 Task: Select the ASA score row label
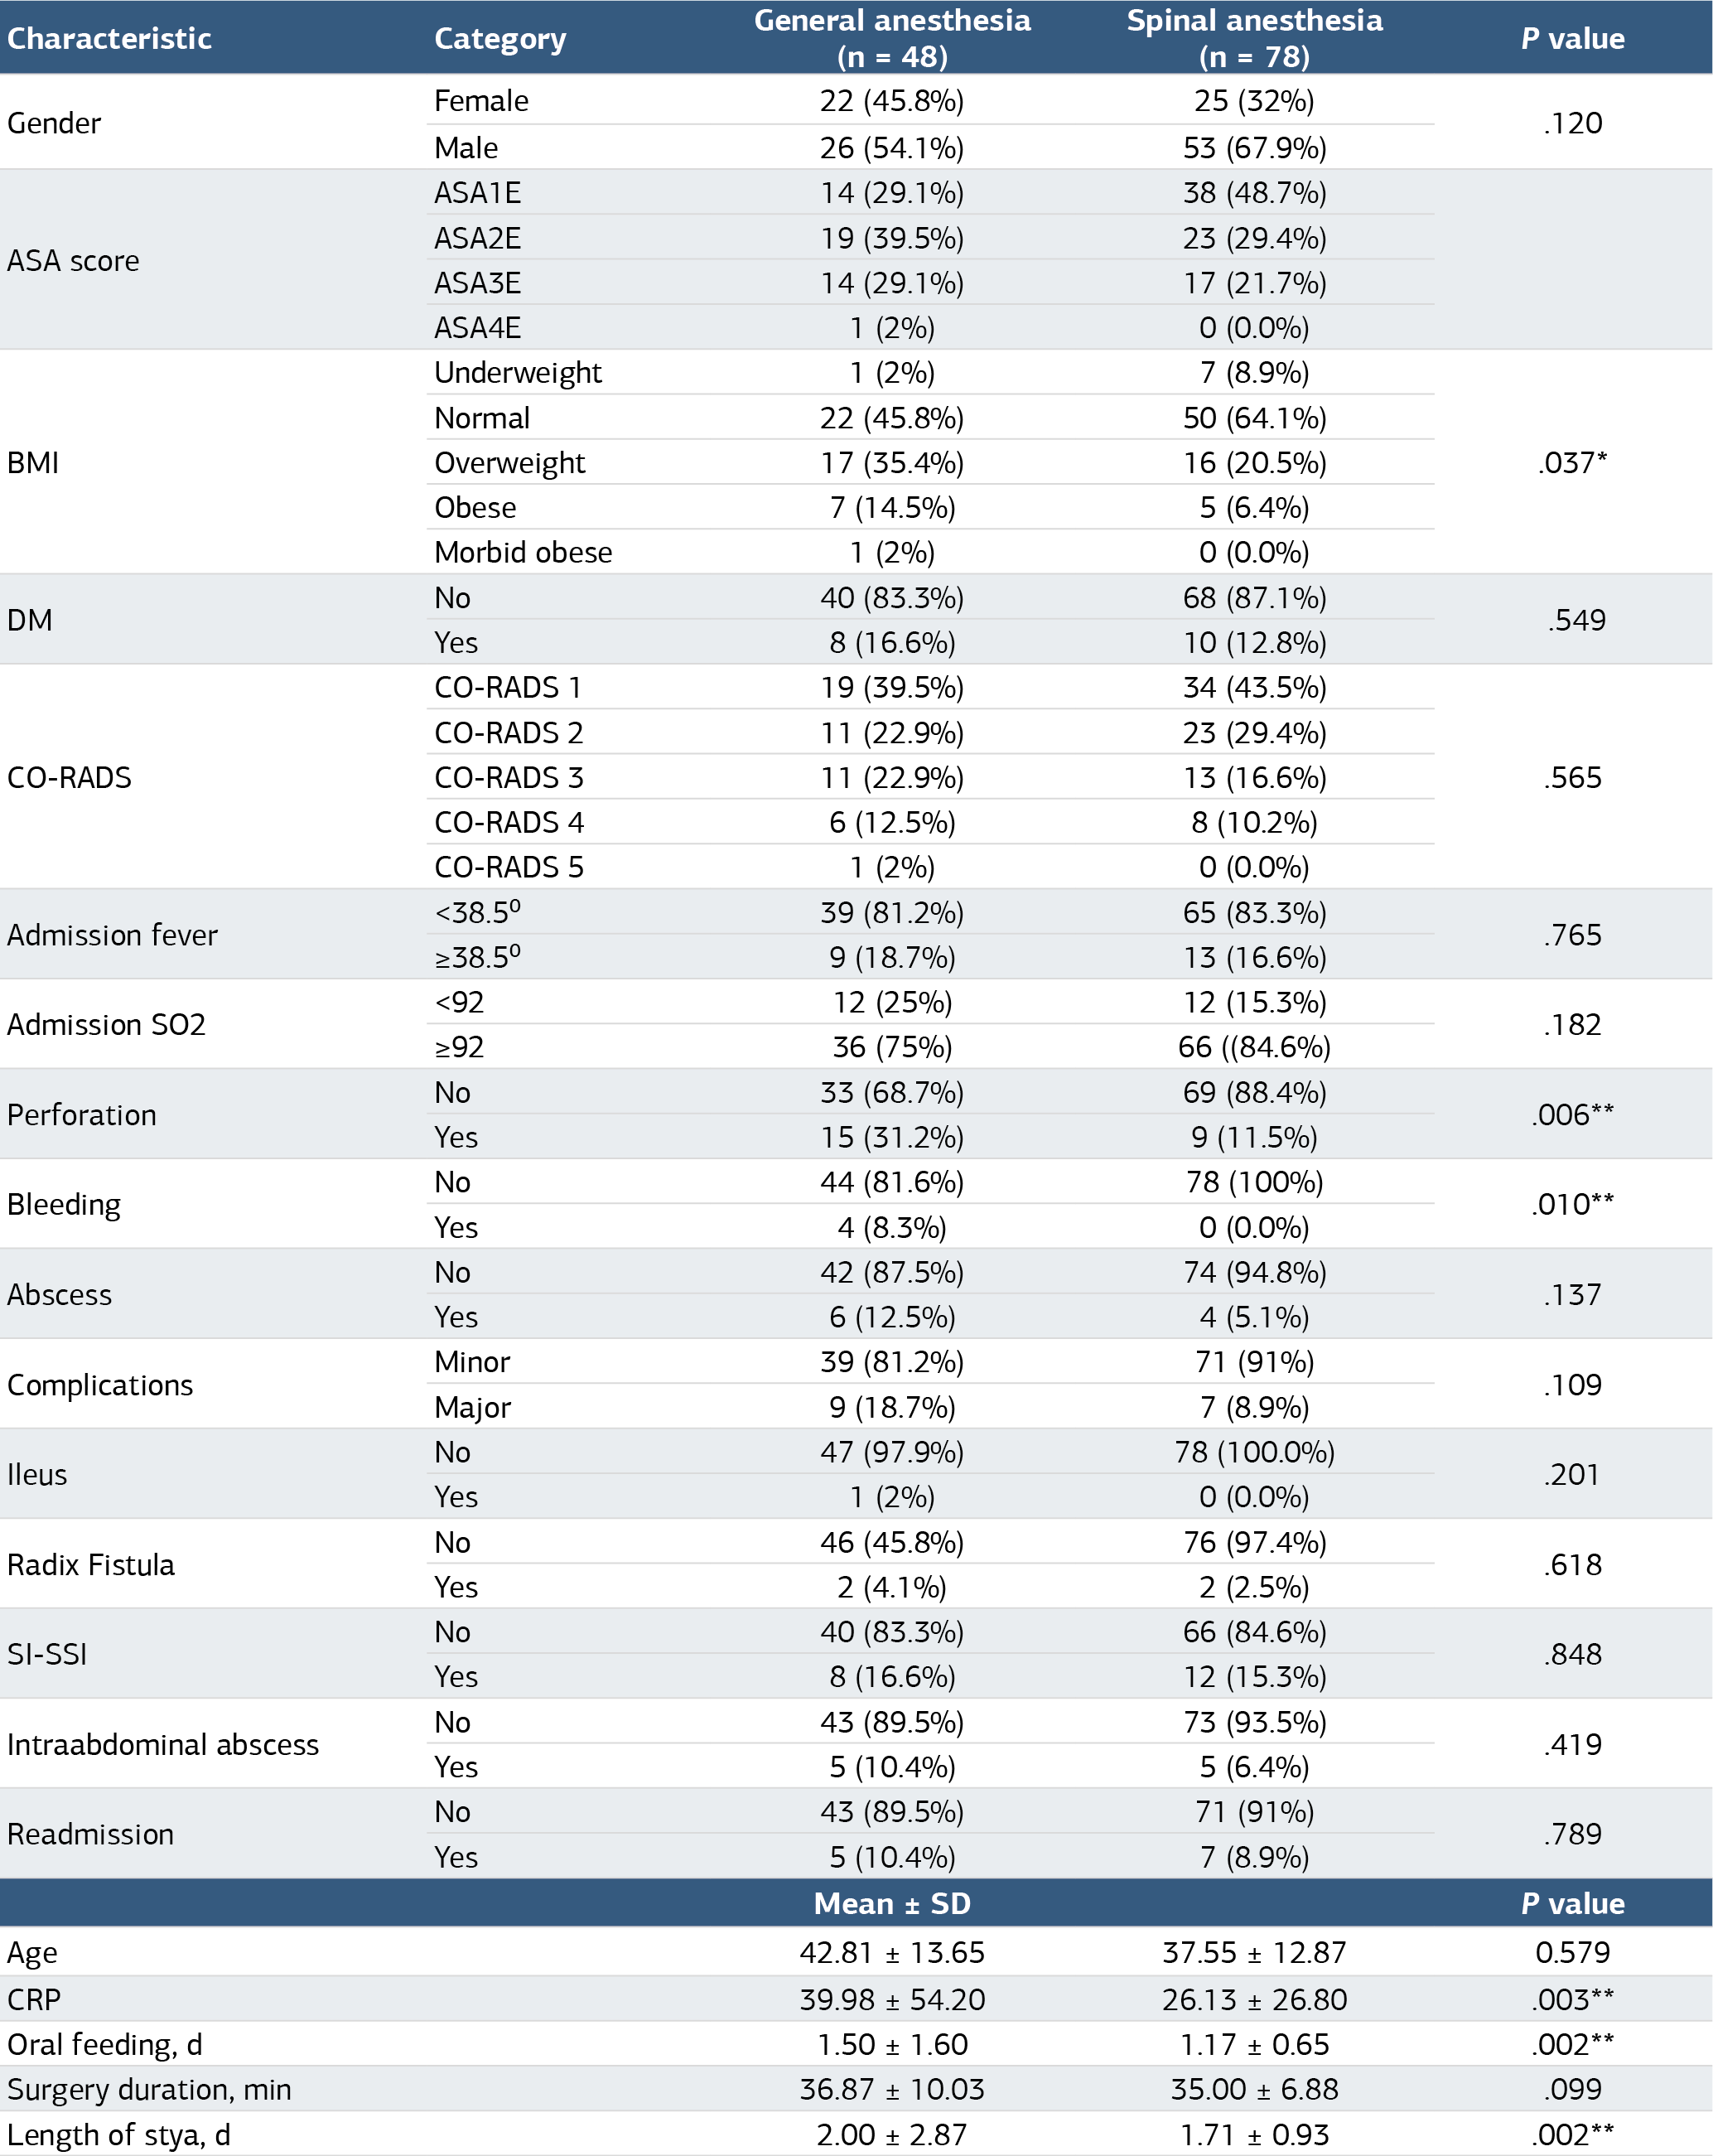point(73,260)
